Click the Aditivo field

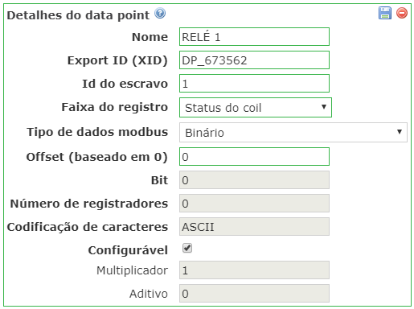pos(254,294)
